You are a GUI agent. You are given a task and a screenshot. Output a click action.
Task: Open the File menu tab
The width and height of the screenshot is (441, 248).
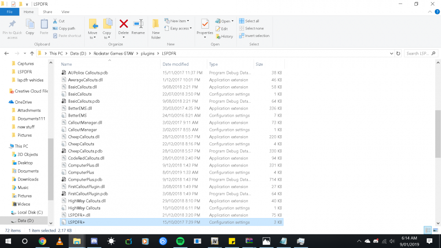pyautogui.click(x=10, y=12)
